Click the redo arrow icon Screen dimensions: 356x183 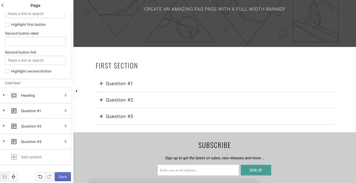tap(49, 177)
